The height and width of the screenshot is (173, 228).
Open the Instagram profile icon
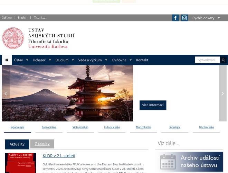tap(185, 18)
